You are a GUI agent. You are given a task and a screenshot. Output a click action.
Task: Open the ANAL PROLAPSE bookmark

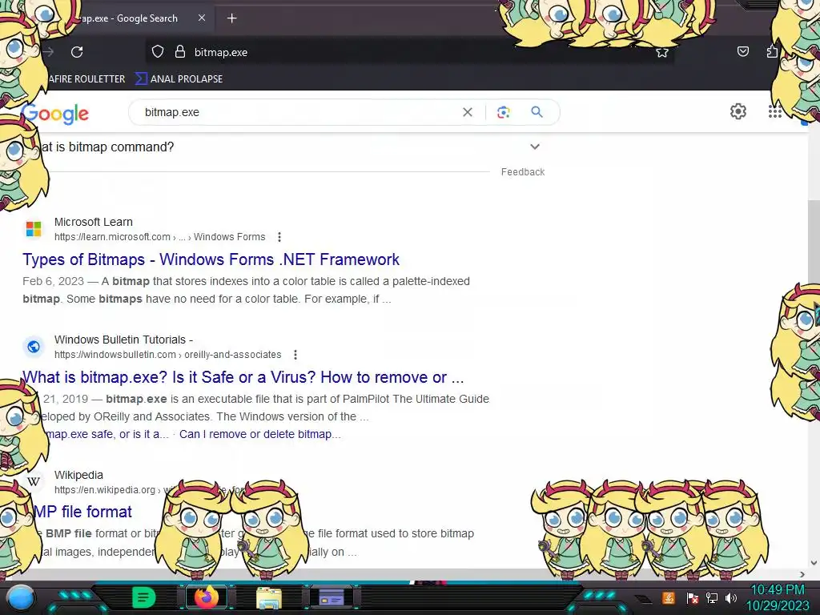tap(179, 79)
